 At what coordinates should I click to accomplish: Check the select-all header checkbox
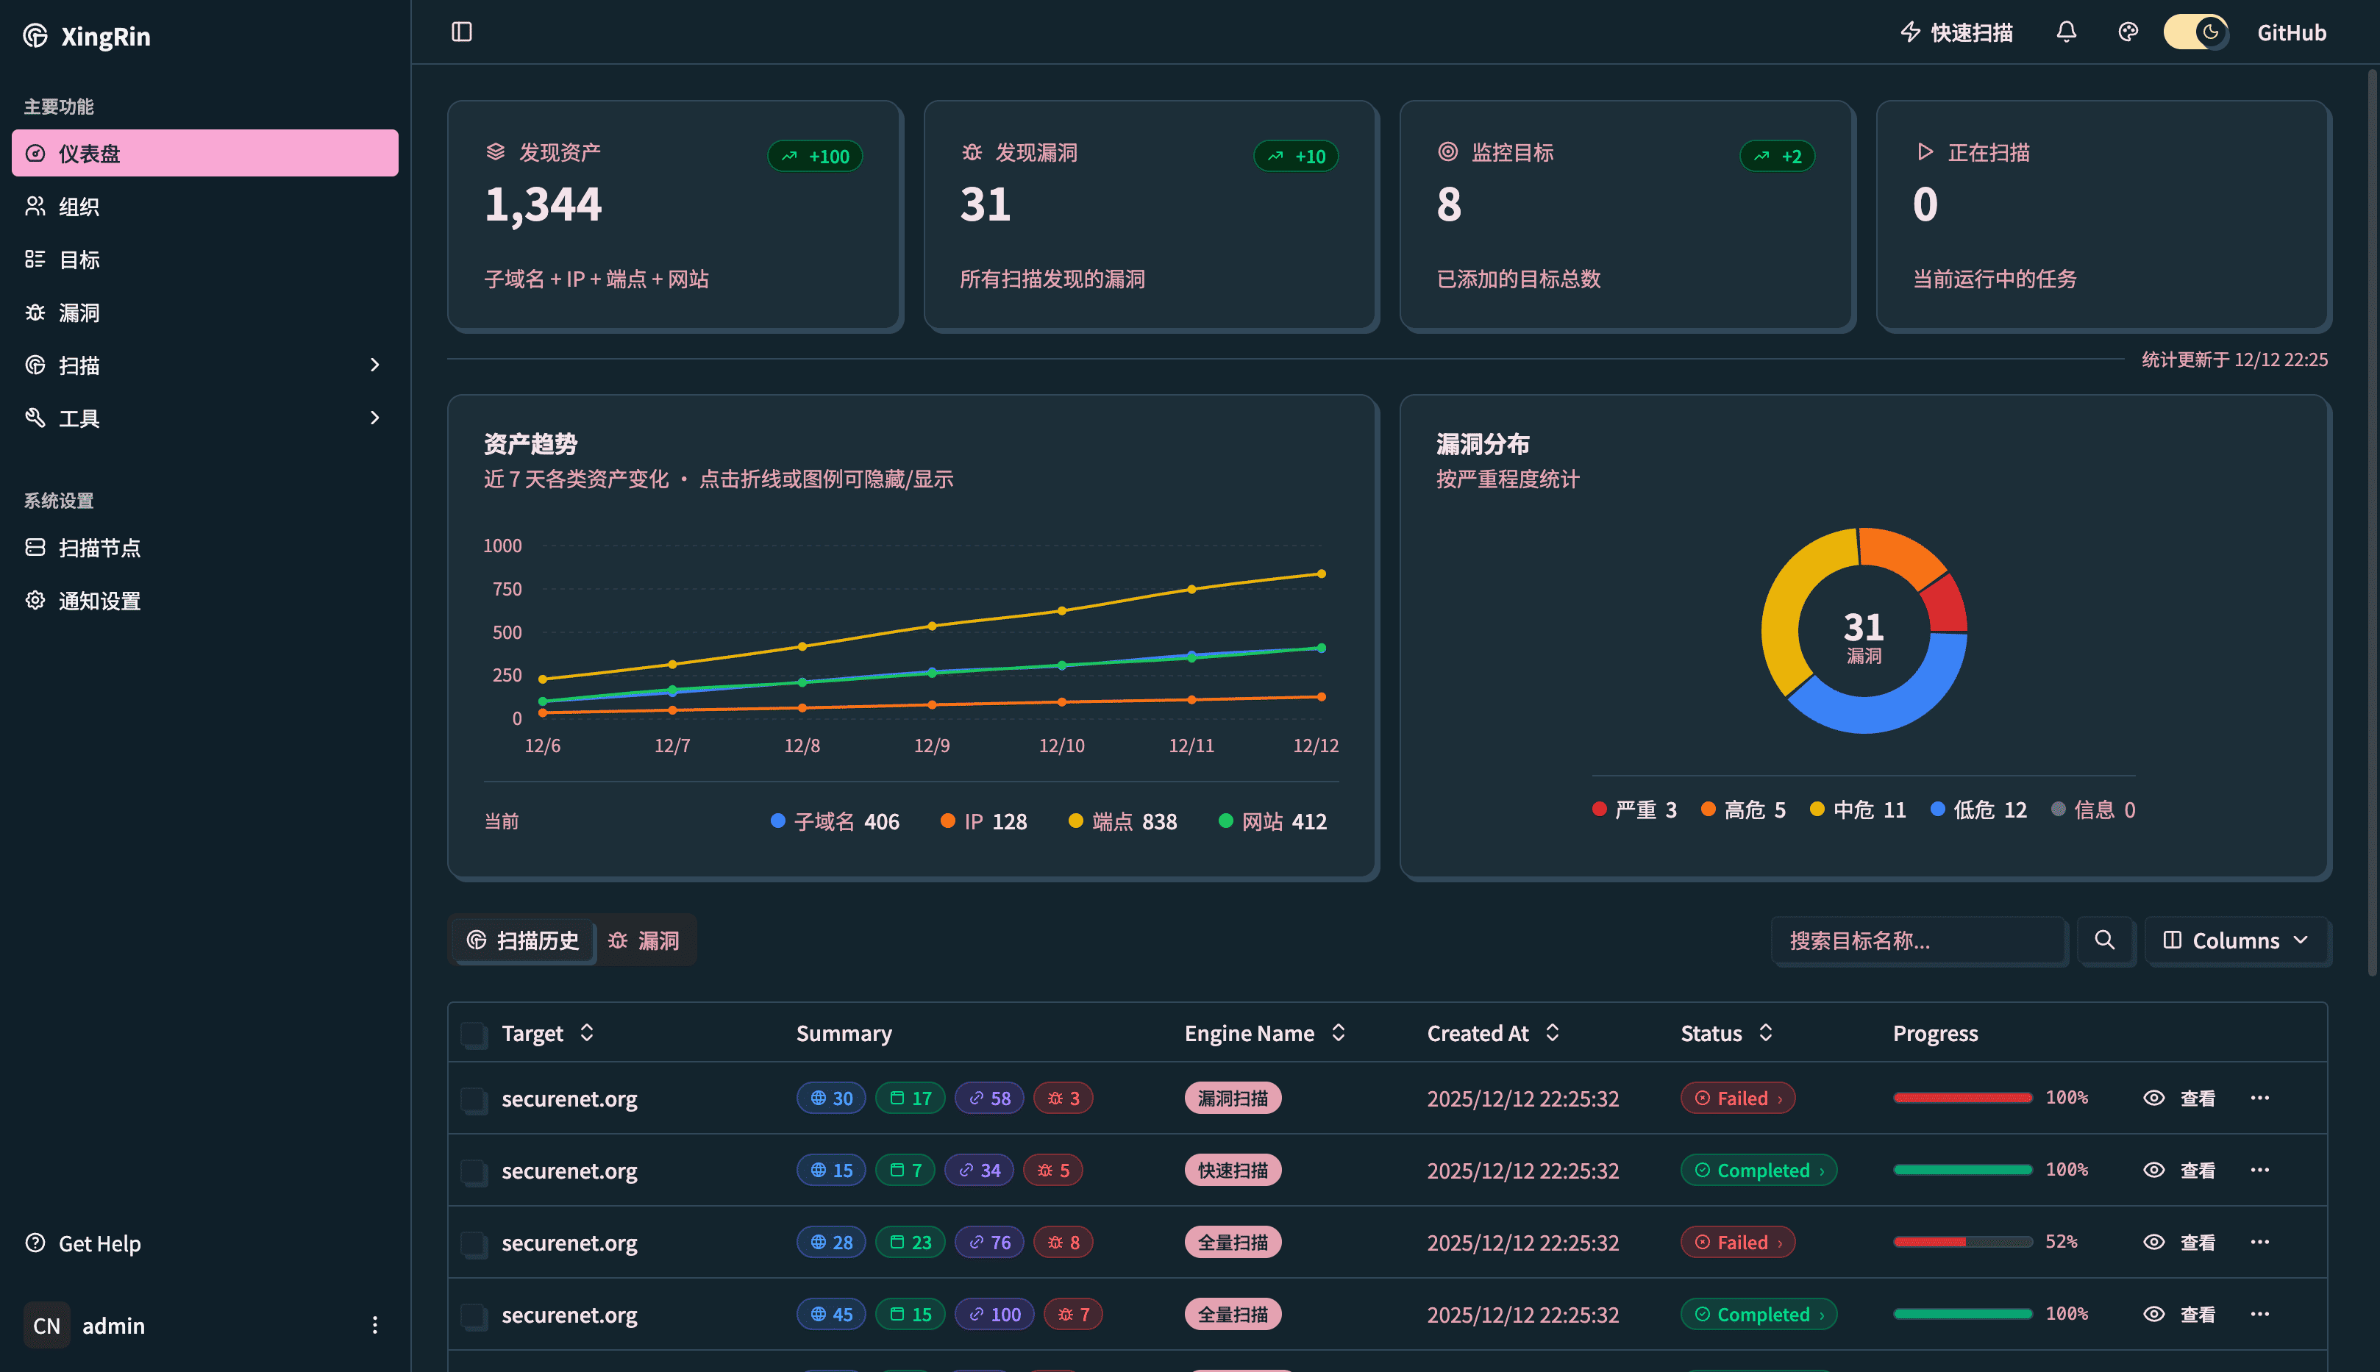(473, 1034)
